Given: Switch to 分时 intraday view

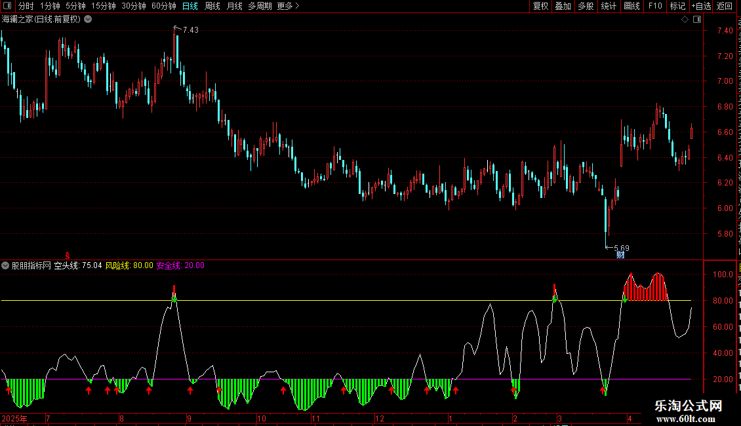Looking at the screenshot, I should [x=26, y=6].
